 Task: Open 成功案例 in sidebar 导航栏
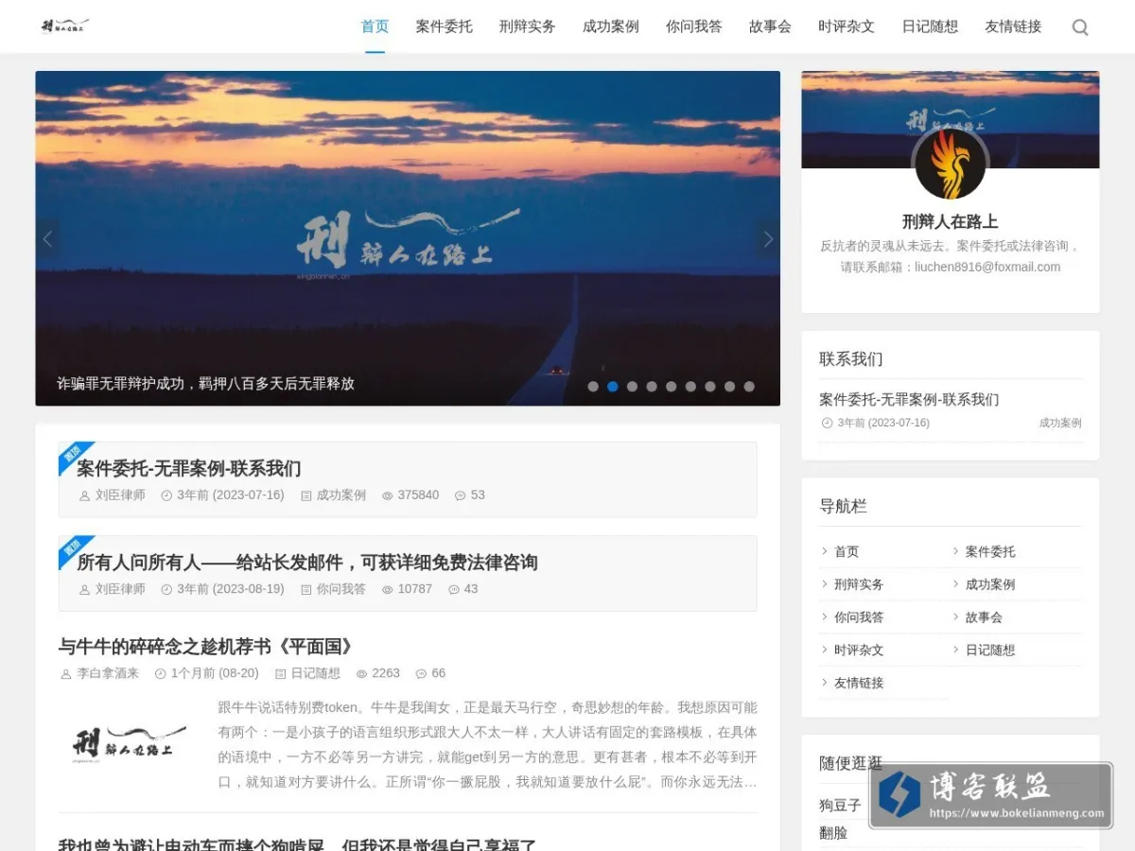(x=990, y=584)
